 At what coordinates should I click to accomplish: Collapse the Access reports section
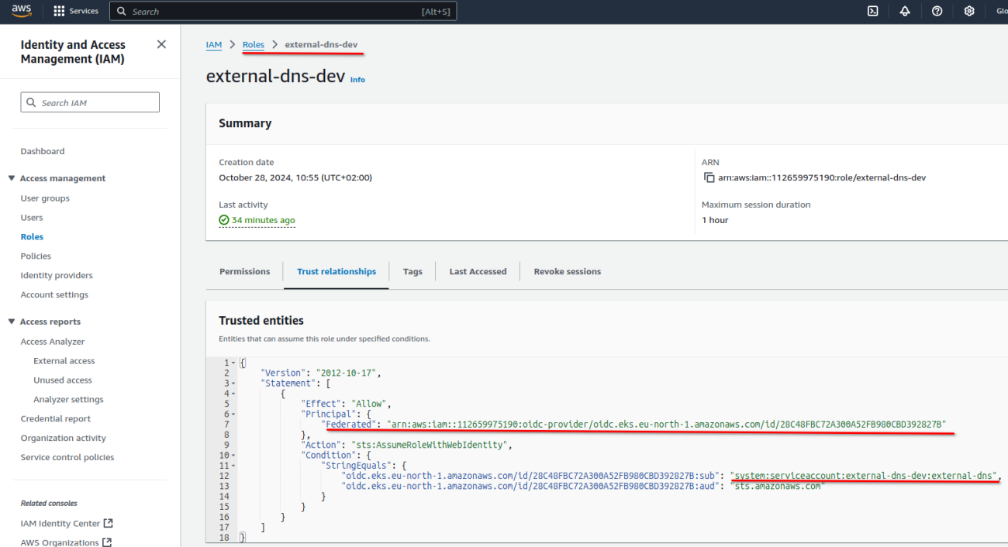coord(12,322)
